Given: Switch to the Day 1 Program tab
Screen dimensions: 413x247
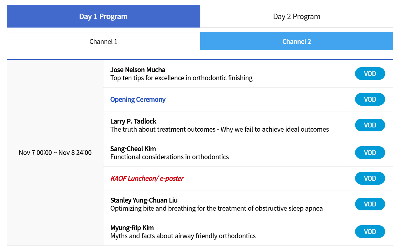Looking at the screenshot, I should (103, 16).
